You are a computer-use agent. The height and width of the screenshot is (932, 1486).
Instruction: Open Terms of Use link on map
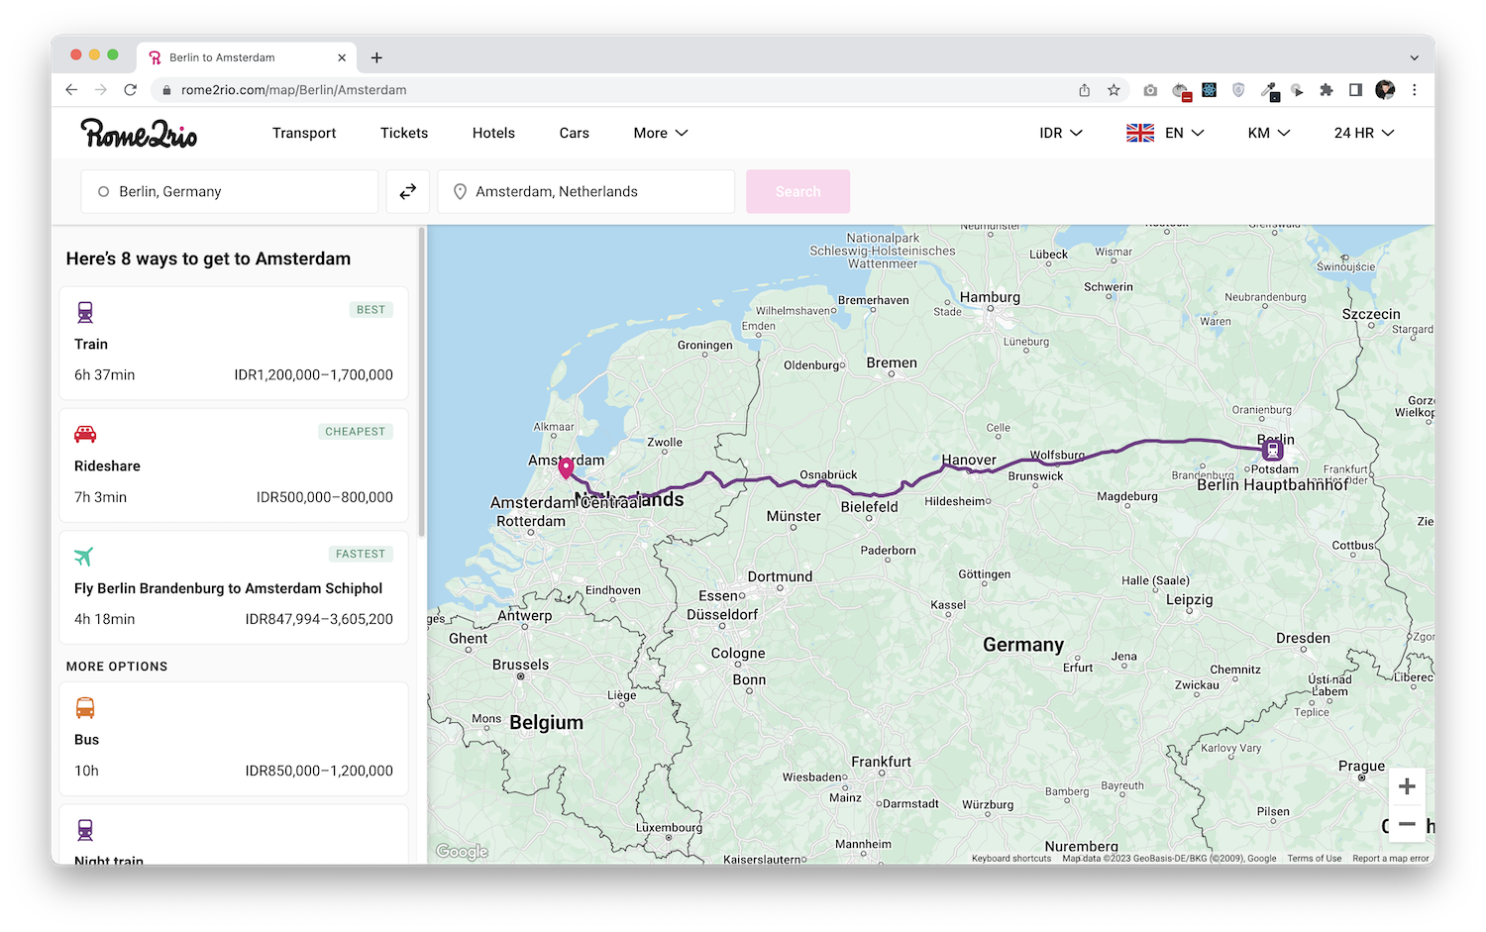[x=1315, y=859]
